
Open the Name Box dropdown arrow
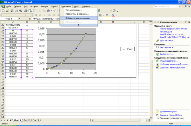click(19, 19)
